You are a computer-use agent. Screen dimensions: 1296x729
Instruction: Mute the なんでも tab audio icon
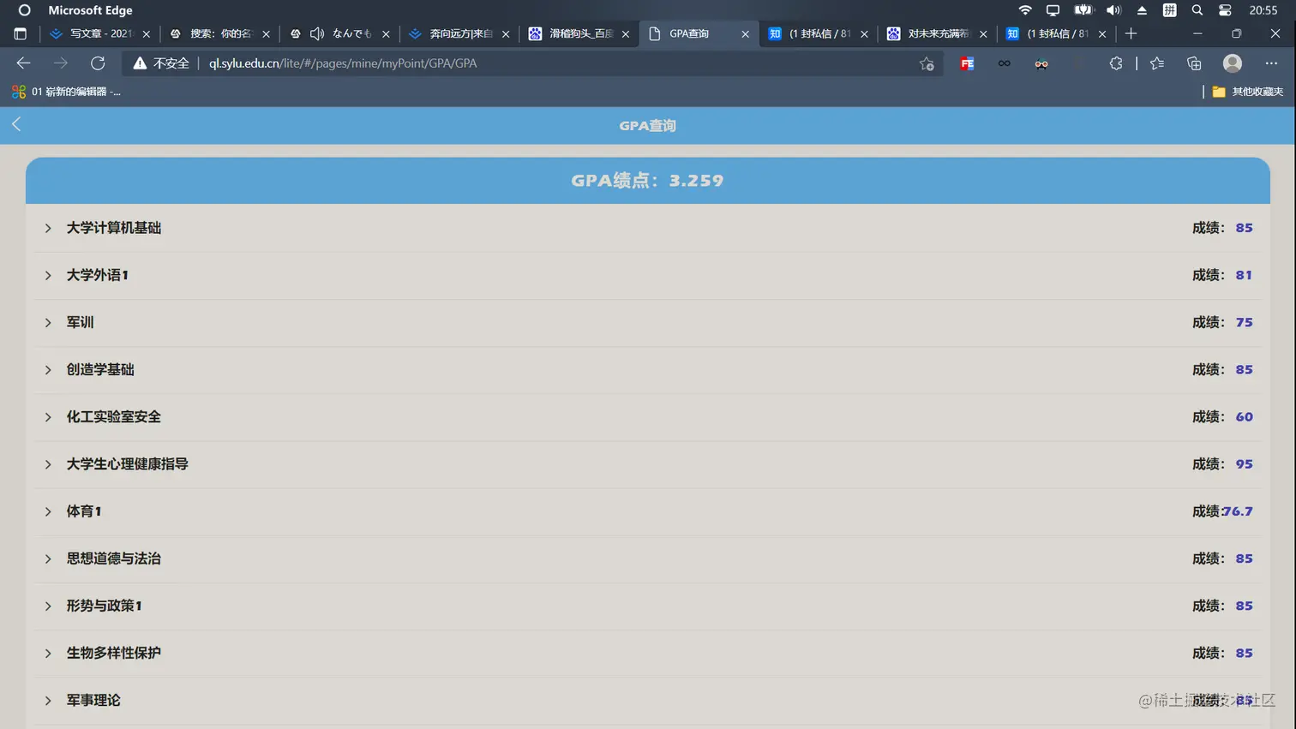point(316,33)
